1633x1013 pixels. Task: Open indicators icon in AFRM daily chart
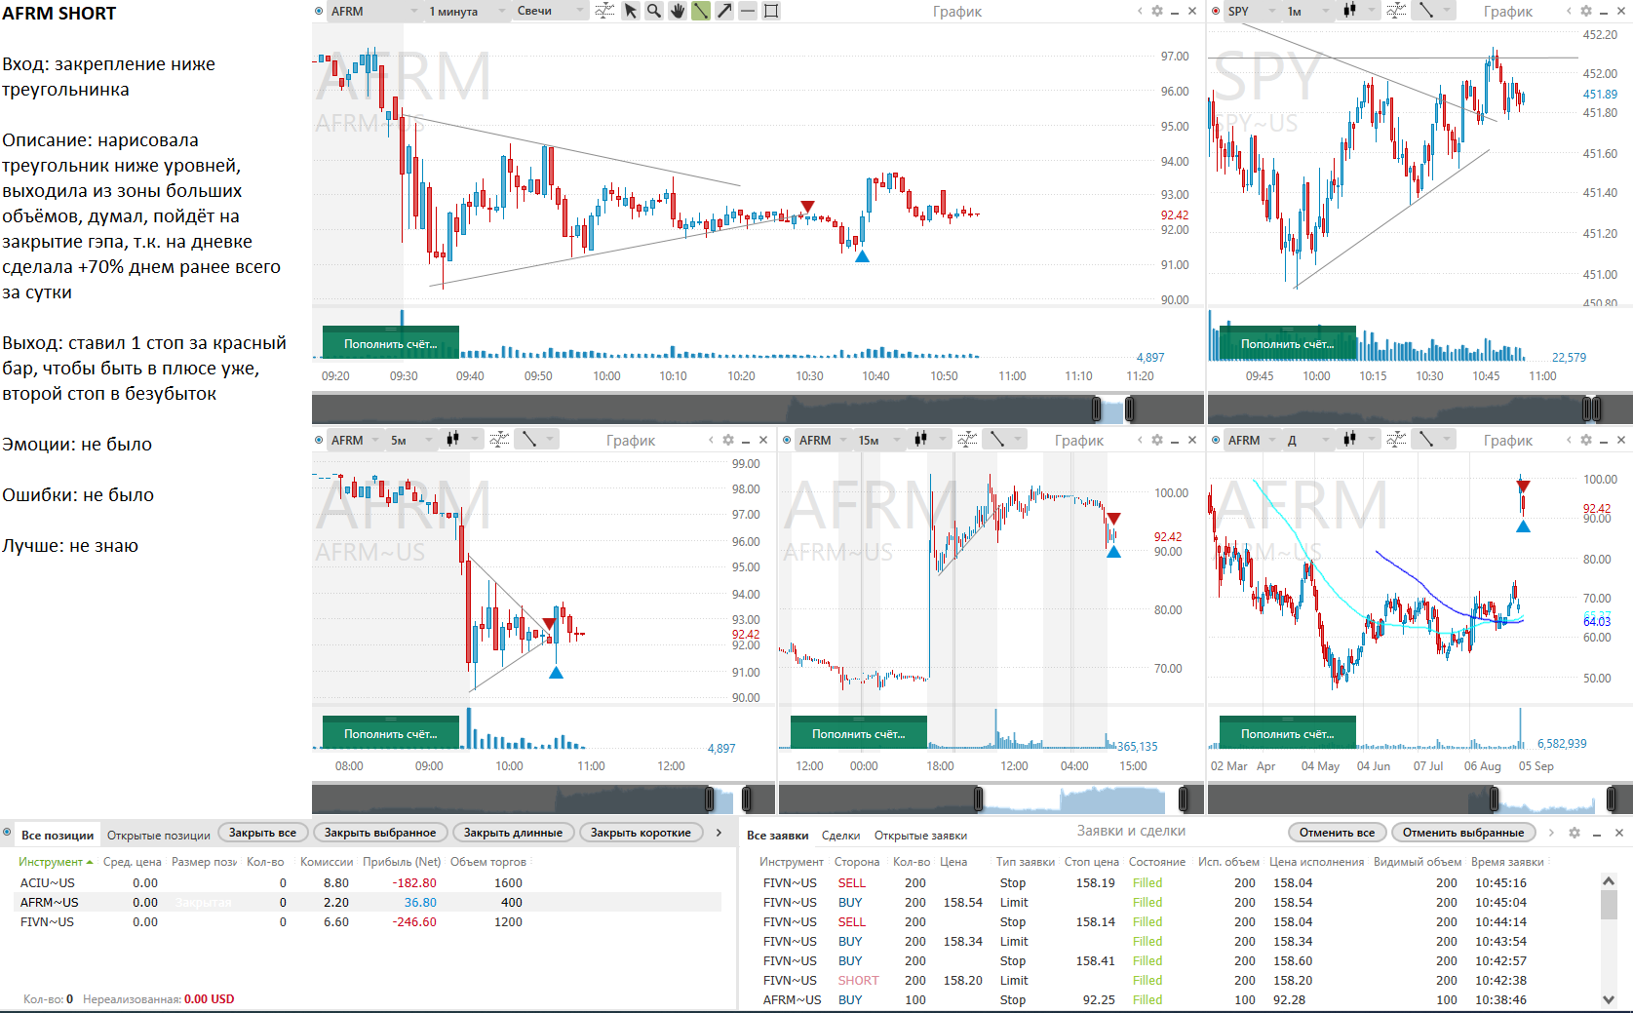(x=1396, y=440)
